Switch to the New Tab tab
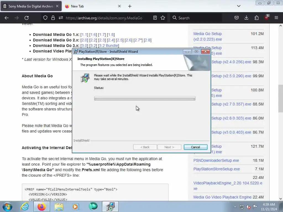The image size is (283, 212). 93,6
